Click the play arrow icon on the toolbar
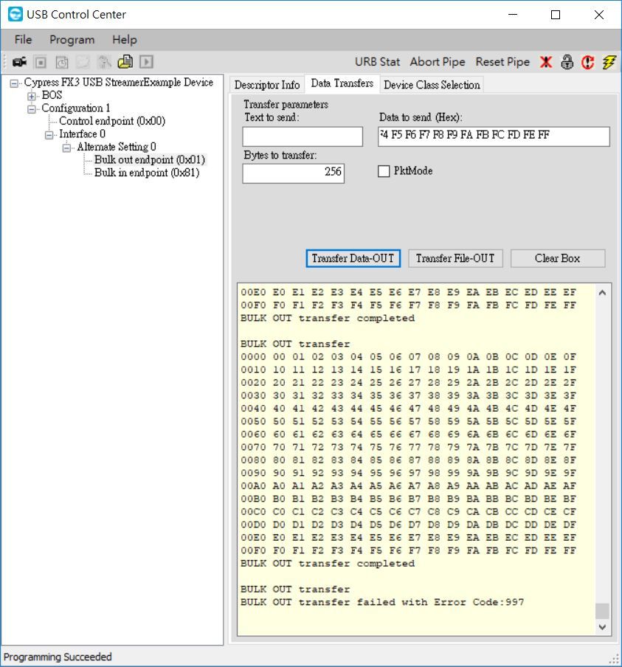 (146, 62)
